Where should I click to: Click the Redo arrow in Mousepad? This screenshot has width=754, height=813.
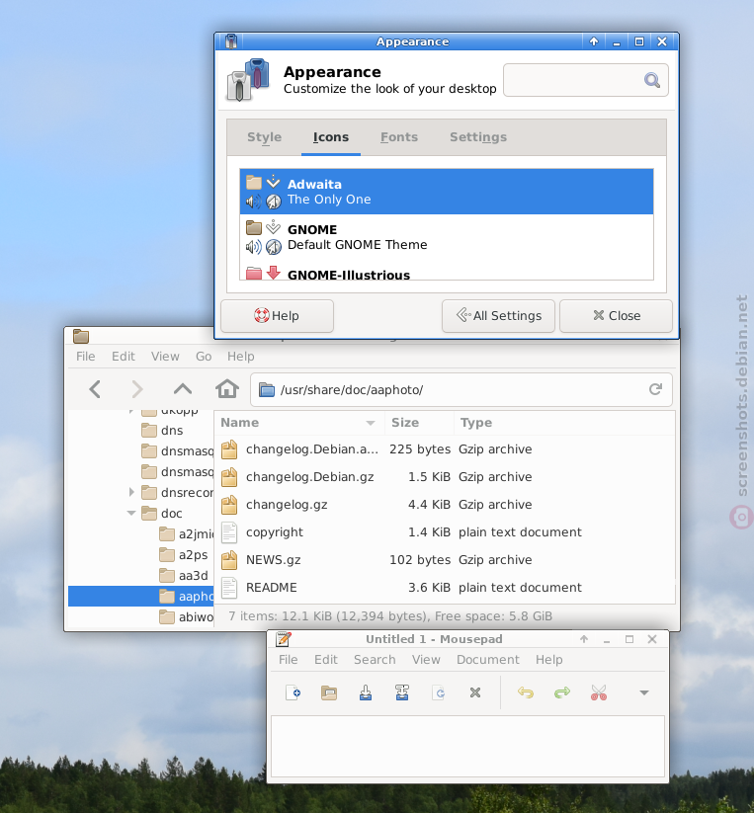[x=561, y=692]
